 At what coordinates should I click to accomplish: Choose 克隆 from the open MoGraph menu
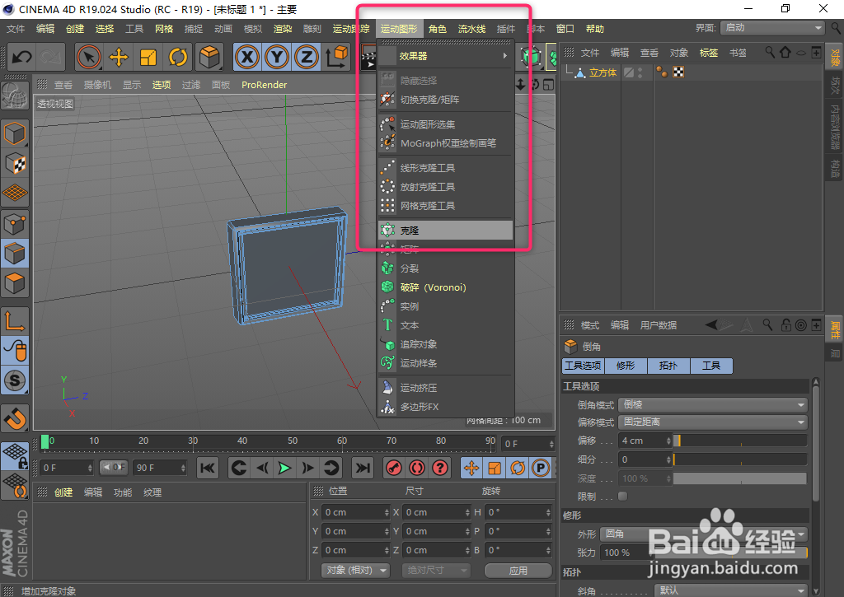(445, 230)
